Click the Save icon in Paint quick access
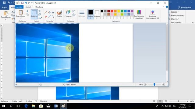195x109 pixels. click(22, 3)
